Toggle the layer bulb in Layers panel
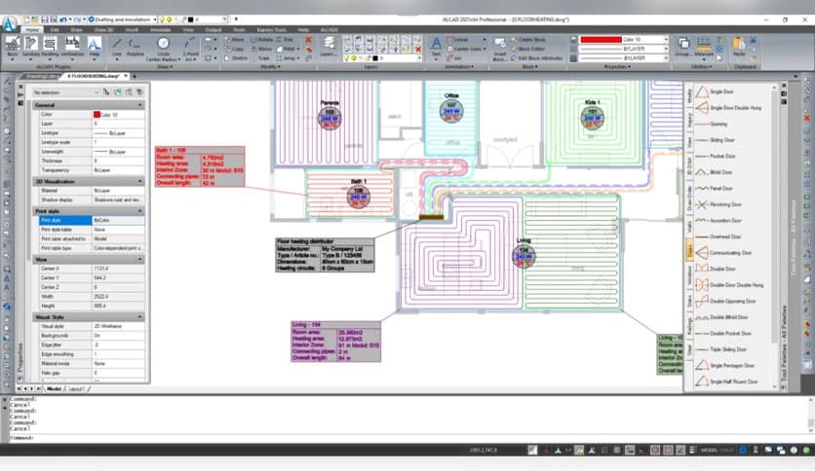Screen dimensions: 815x471 point(347,58)
